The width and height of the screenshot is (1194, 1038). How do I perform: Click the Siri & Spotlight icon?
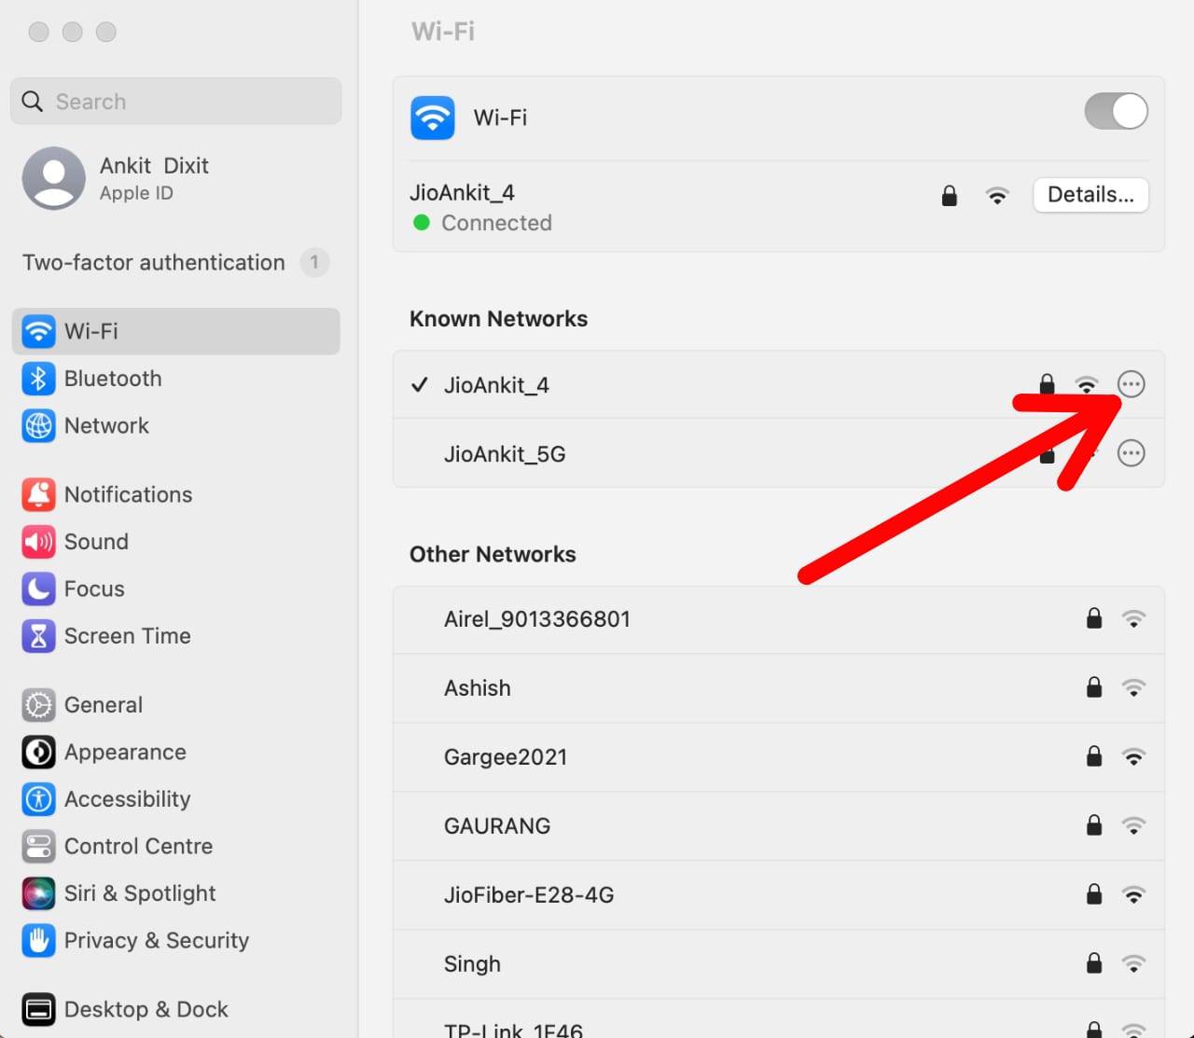pyautogui.click(x=38, y=893)
